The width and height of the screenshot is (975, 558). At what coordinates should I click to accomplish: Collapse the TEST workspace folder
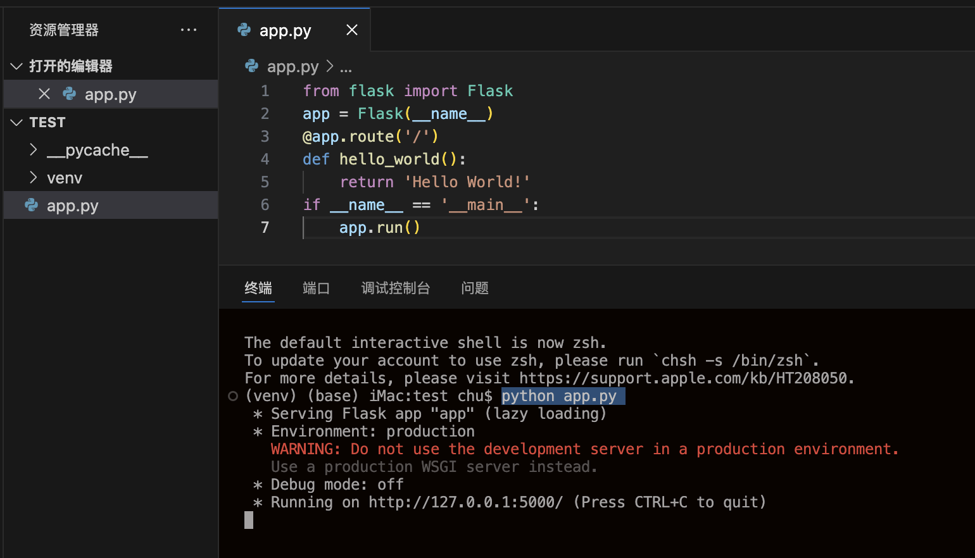[x=16, y=122]
